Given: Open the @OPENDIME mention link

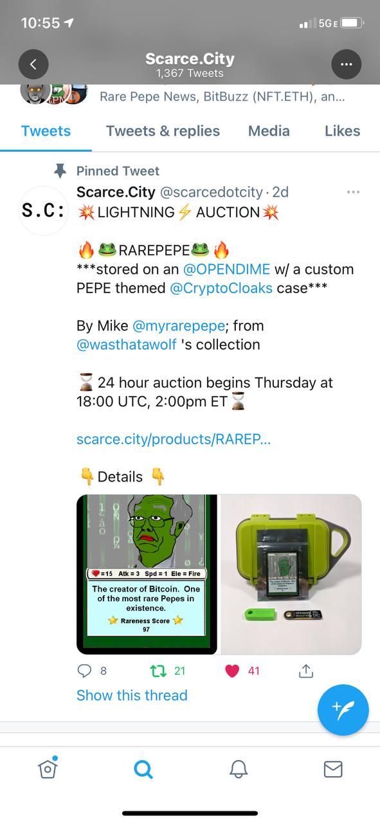Looking at the screenshot, I should pyautogui.click(x=226, y=269).
